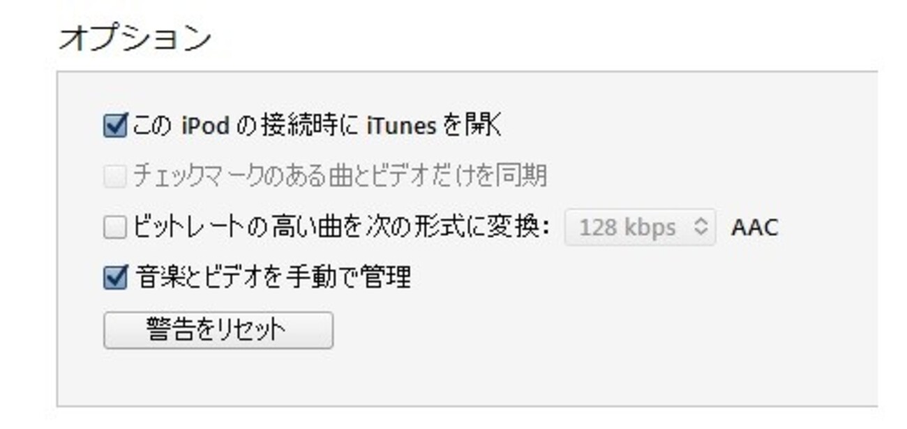The height and width of the screenshot is (429, 907).
Task: Uncheck 音楽とビデオを手動で管理 checkbox
Action: [115, 278]
